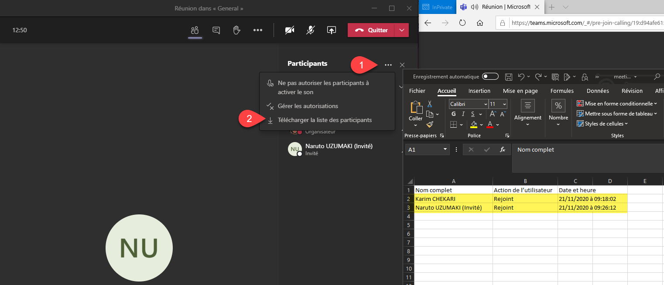The width and height of the screenshot is (664, 285).
Task: Select the format painter brush
Action: pyautogui.click(x=430, y=125)
